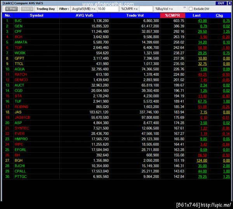
Task: Click AVG Vol5 value 183,621,120
Action: pyautogui.click(x=99, y=112)
